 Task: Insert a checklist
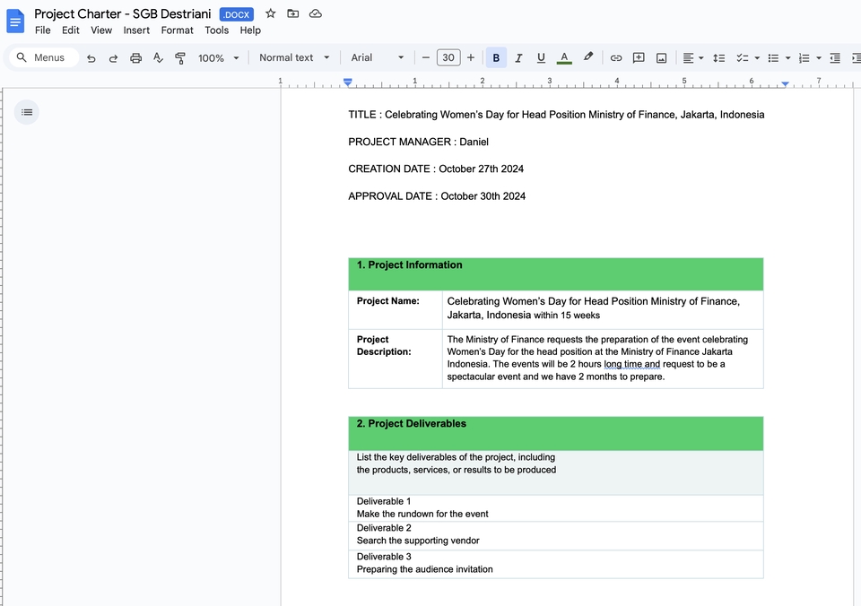pyautogui.click(x=743, y=57)
